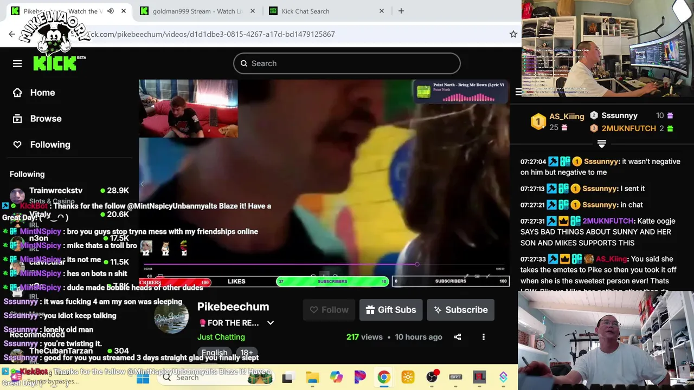Click Trainwreckstv in Following list
The image size is (694, 390).
56,191
